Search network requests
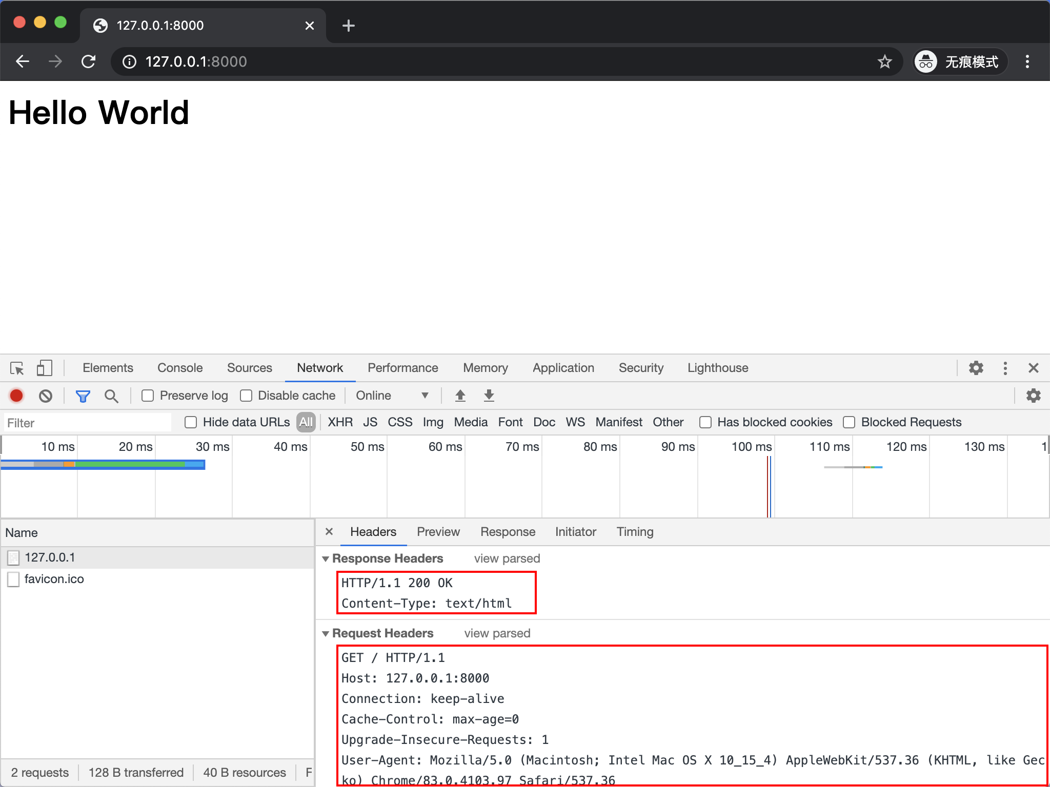This screenshot has height=787, width=1050. pos(112,396)
